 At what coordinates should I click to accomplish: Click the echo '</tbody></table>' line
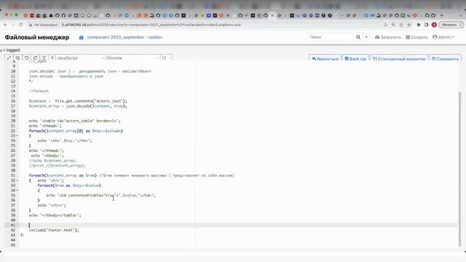[x=55, y=215]
